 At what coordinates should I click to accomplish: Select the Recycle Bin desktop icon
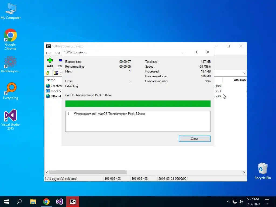tap(263, 171)
